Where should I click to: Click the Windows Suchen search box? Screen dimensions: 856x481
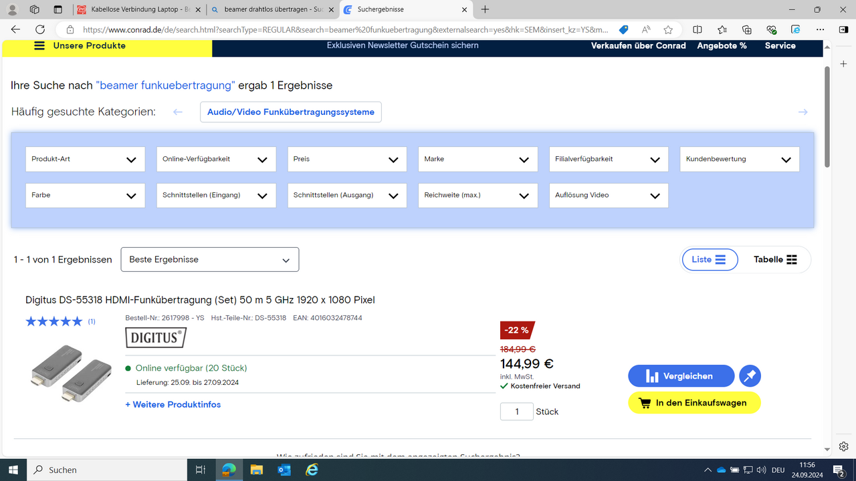pos(107,470)
